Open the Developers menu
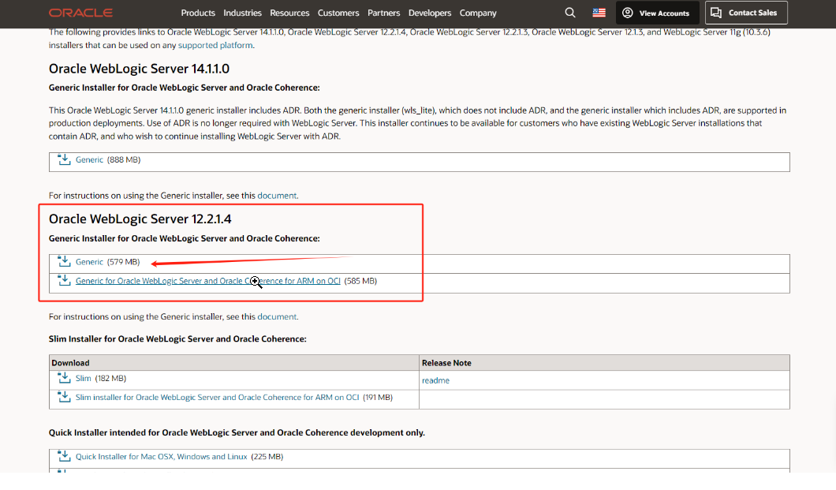Screen dimensions: 836x490 pyautogui.click(x=430, y=13)
